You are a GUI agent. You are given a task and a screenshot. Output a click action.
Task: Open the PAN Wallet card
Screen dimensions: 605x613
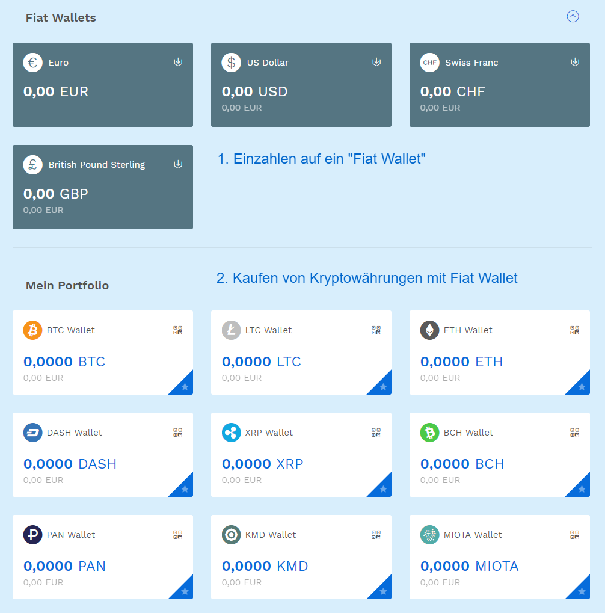tap(103, 556)
